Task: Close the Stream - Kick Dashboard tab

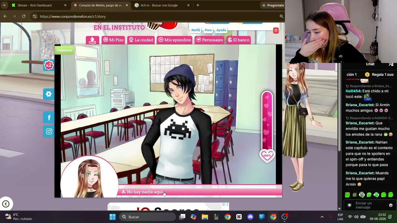Action: [65, 5]
